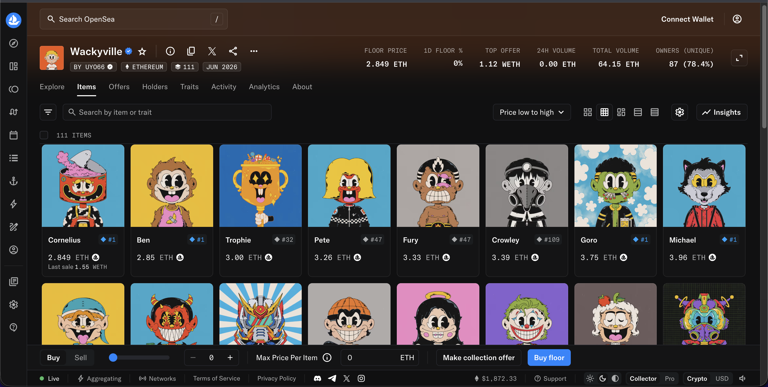Open the items view settings gear
This screenshot has width=768, height=387.
[x=679, y=112]
